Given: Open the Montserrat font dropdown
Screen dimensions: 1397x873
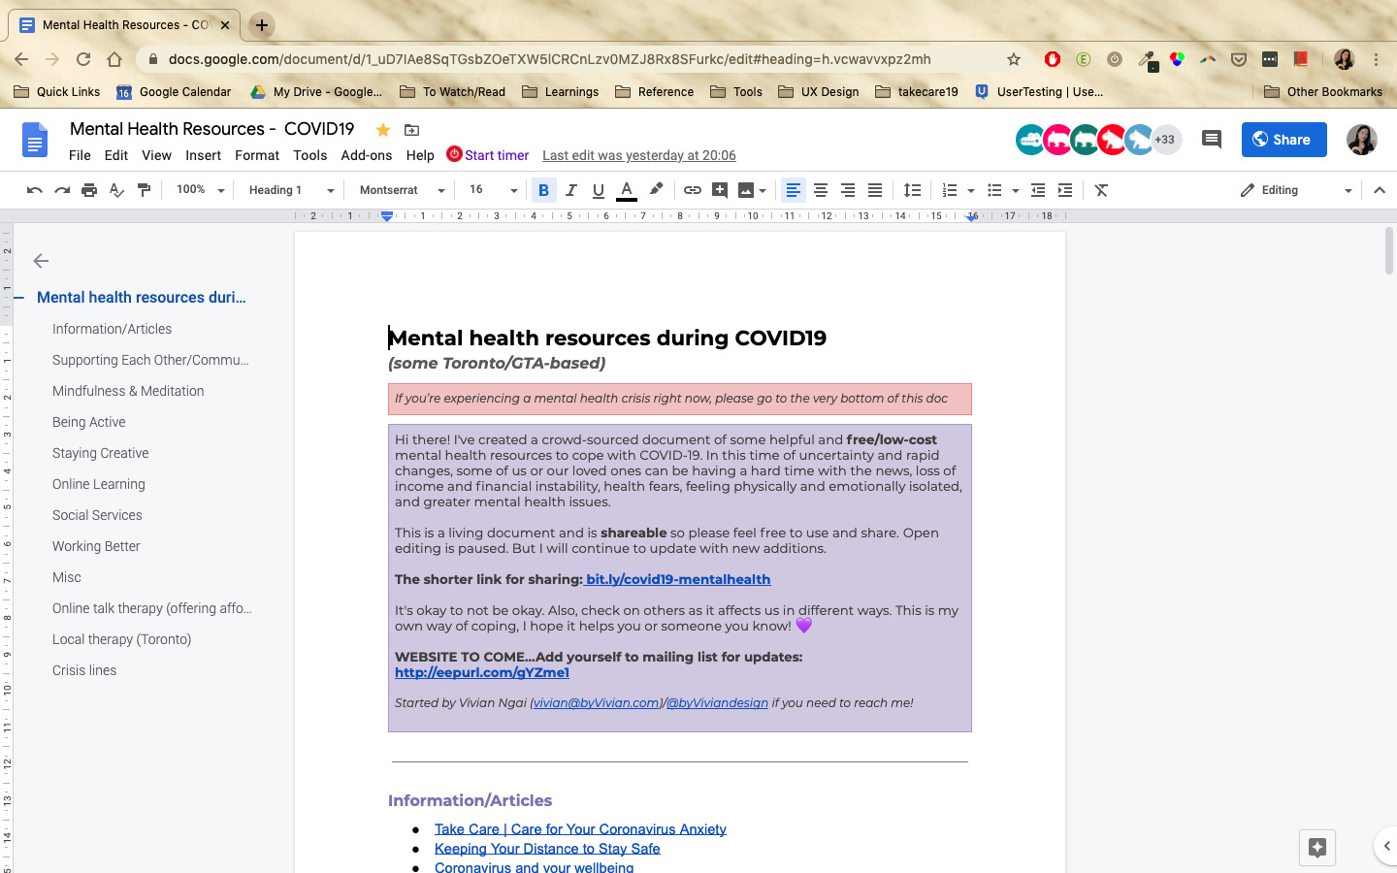Looking at the screenshot, I should point(402,190).
